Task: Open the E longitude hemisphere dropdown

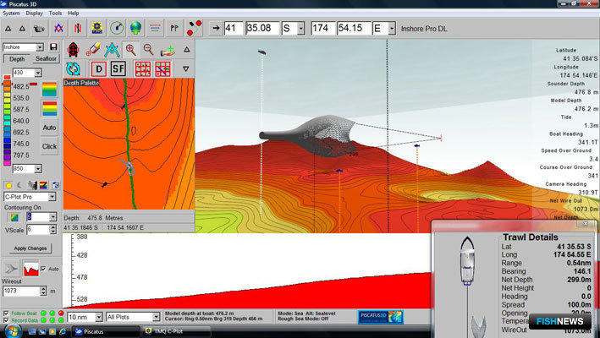Action: (392, 29)
